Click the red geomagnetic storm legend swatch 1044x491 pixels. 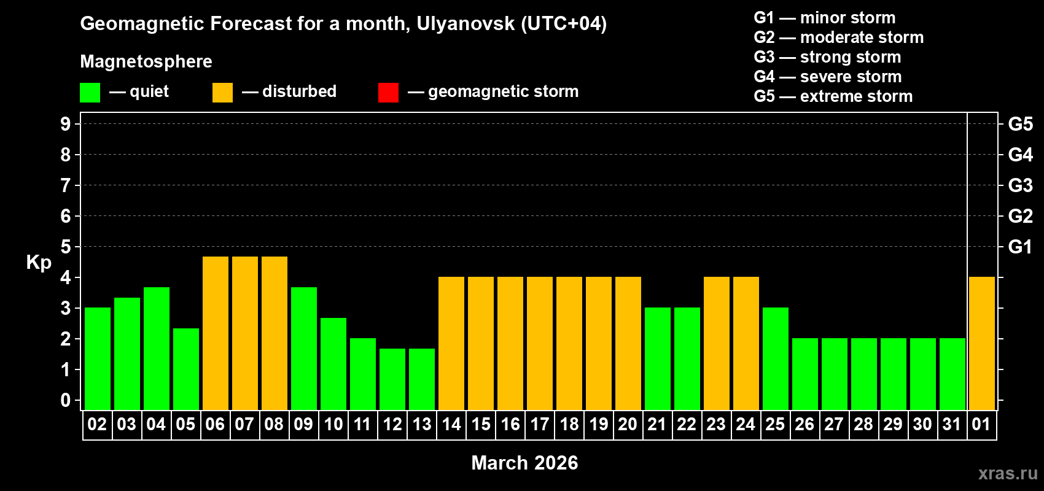click(388, 93)
